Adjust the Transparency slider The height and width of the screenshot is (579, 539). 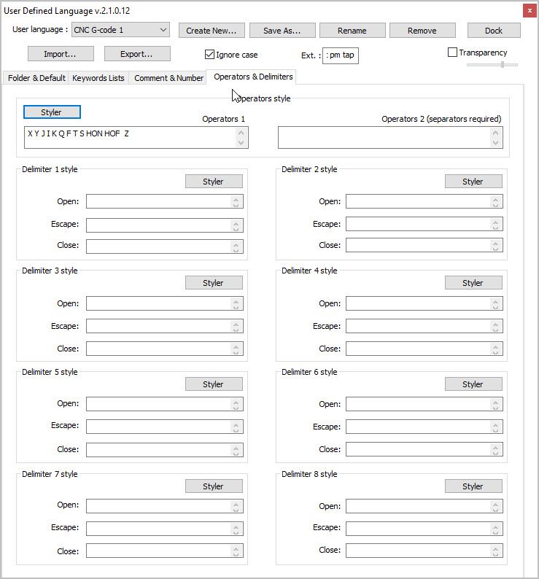tap(492, 65)
